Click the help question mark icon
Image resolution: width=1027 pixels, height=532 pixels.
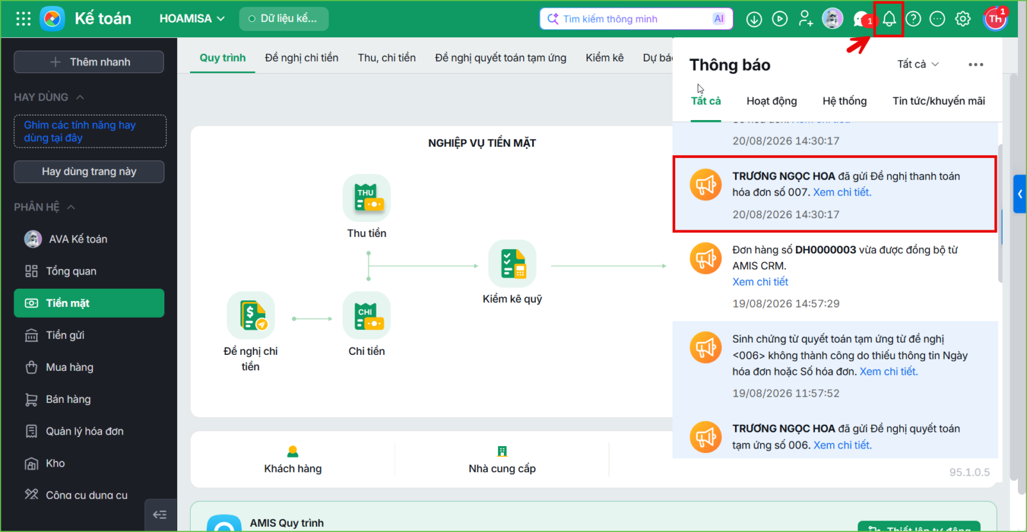pos(913,19)
